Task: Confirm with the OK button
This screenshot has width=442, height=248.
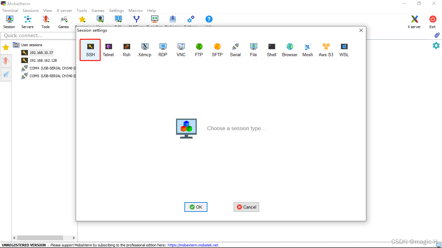Action: tap(196, 207)
